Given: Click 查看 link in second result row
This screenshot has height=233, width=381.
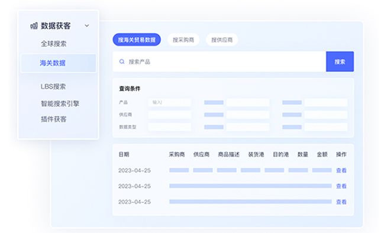Looking at the screenshot, I should [341, 186].
